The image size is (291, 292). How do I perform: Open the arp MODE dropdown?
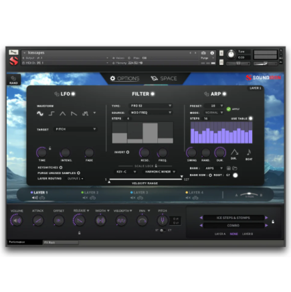214,113
